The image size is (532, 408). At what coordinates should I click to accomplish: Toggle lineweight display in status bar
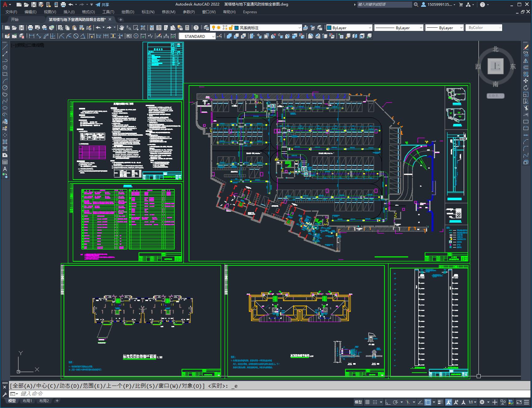tap(441, 402)
